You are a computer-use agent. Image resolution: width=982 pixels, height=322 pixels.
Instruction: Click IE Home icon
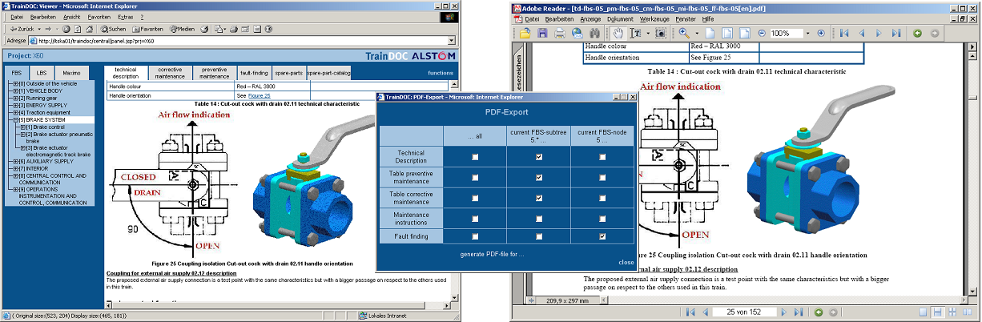[x=89, y=29]
